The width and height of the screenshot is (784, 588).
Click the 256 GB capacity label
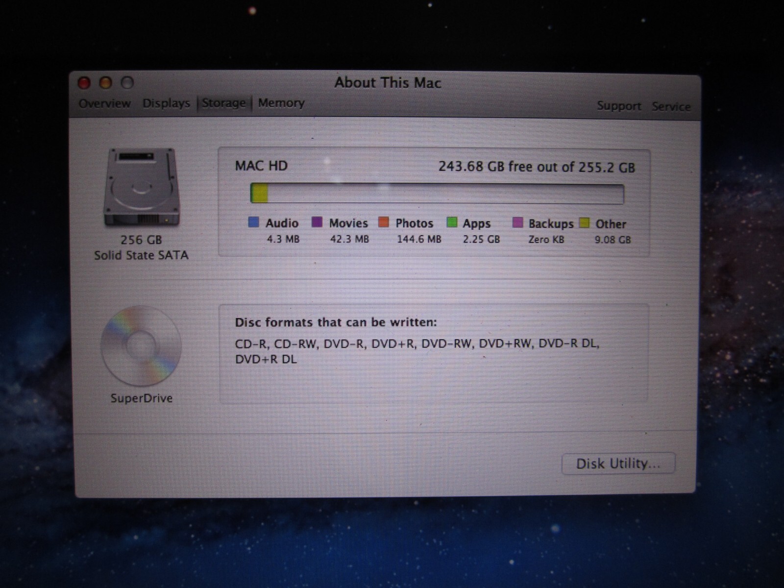[x=141, y=240]
